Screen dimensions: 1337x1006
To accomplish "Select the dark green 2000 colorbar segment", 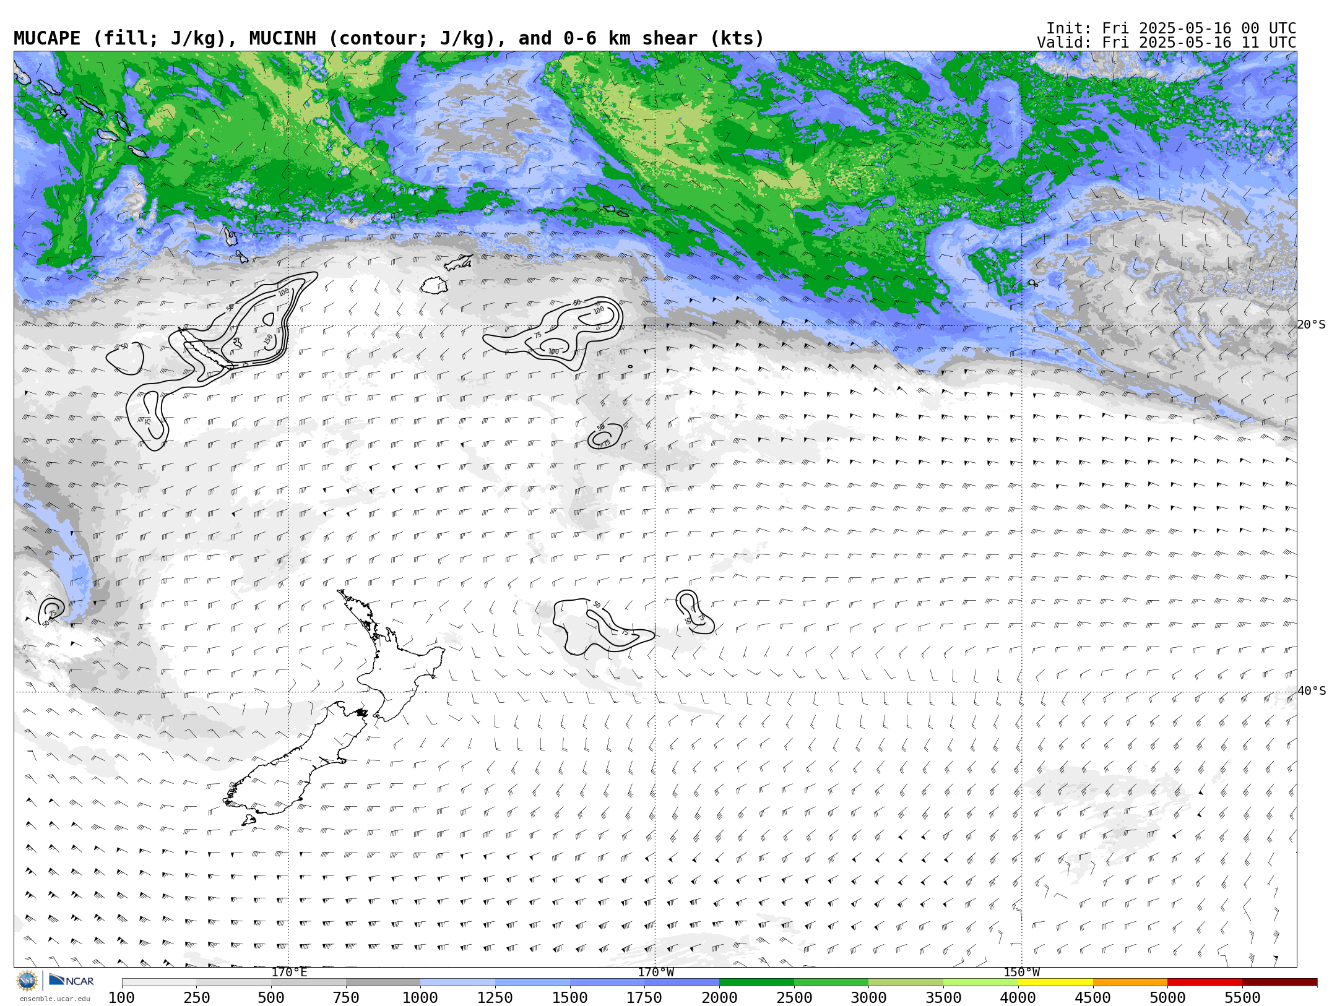I will [x=756, y=982].
